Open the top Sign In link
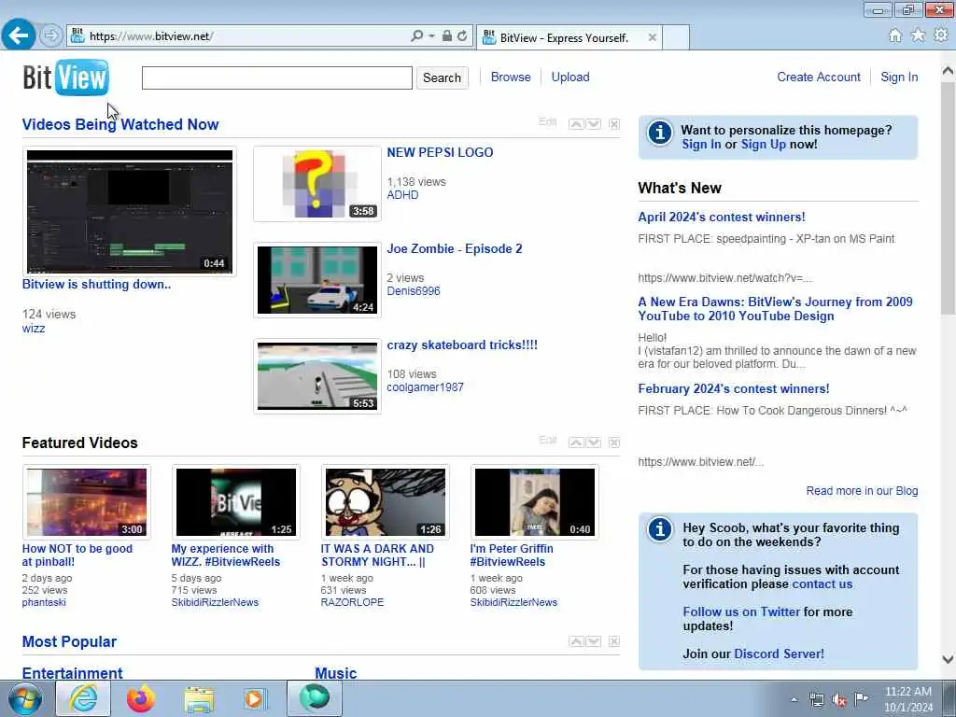956x717 pixels. (x=899, y=77)
